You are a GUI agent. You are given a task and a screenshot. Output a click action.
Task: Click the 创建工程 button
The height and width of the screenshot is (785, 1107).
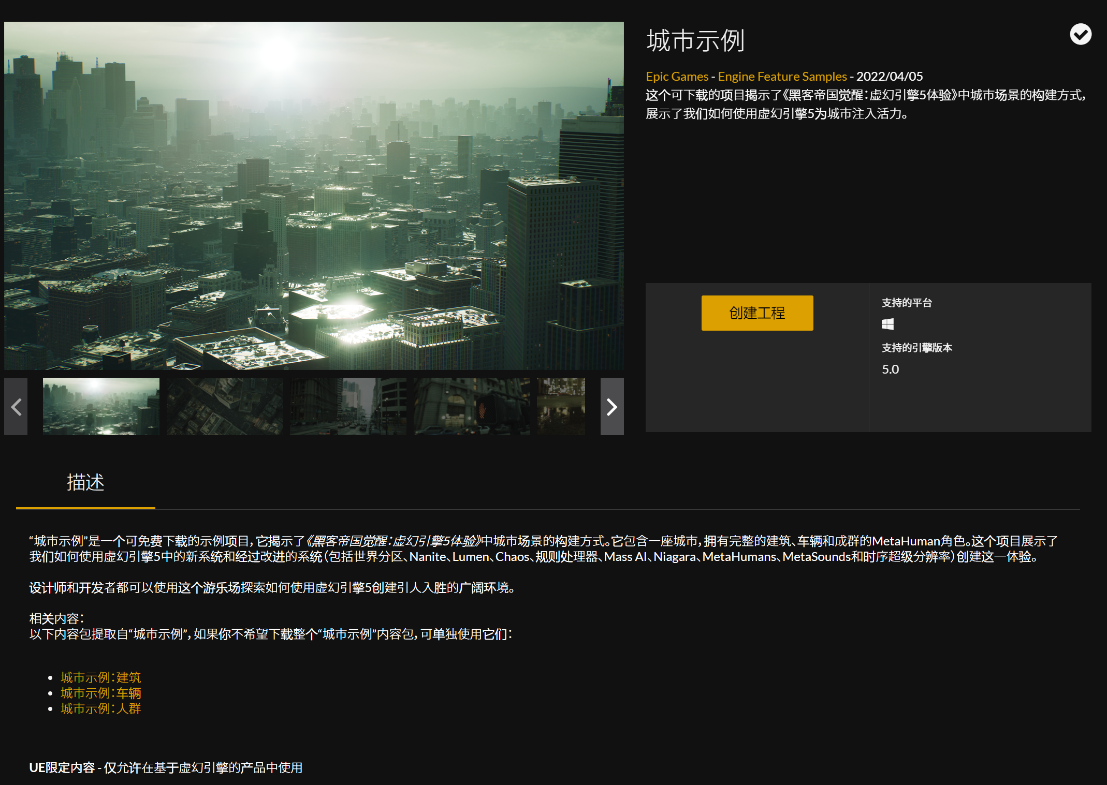(757, 313)
